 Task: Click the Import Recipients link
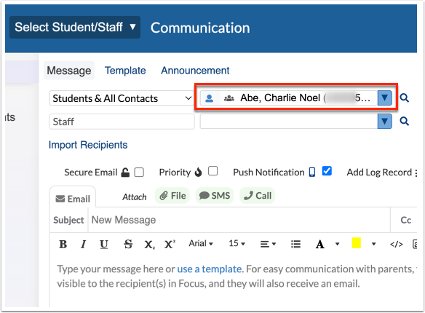(x=88, y=145)
